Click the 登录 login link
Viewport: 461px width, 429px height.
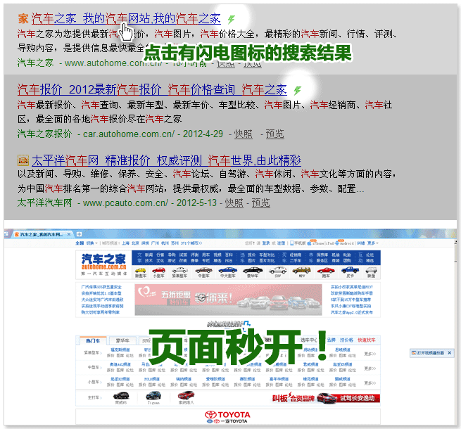coord(266,243)
